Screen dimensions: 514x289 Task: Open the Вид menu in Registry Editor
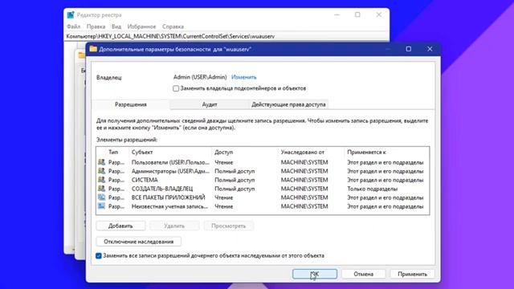coord(116,26)
